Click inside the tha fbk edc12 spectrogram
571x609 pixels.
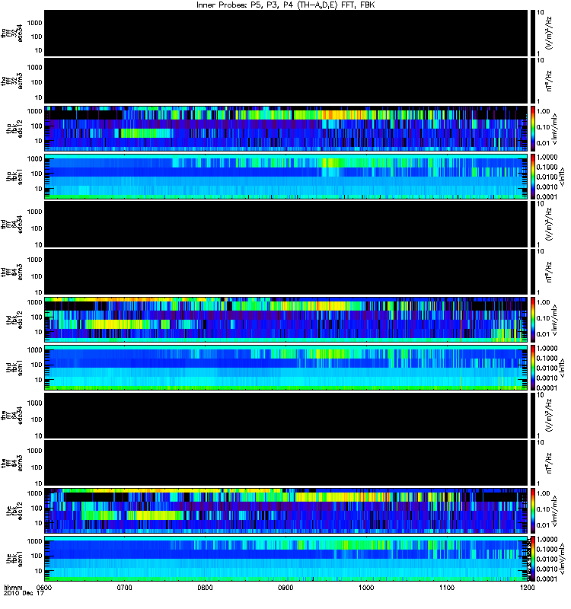point(286,128)
